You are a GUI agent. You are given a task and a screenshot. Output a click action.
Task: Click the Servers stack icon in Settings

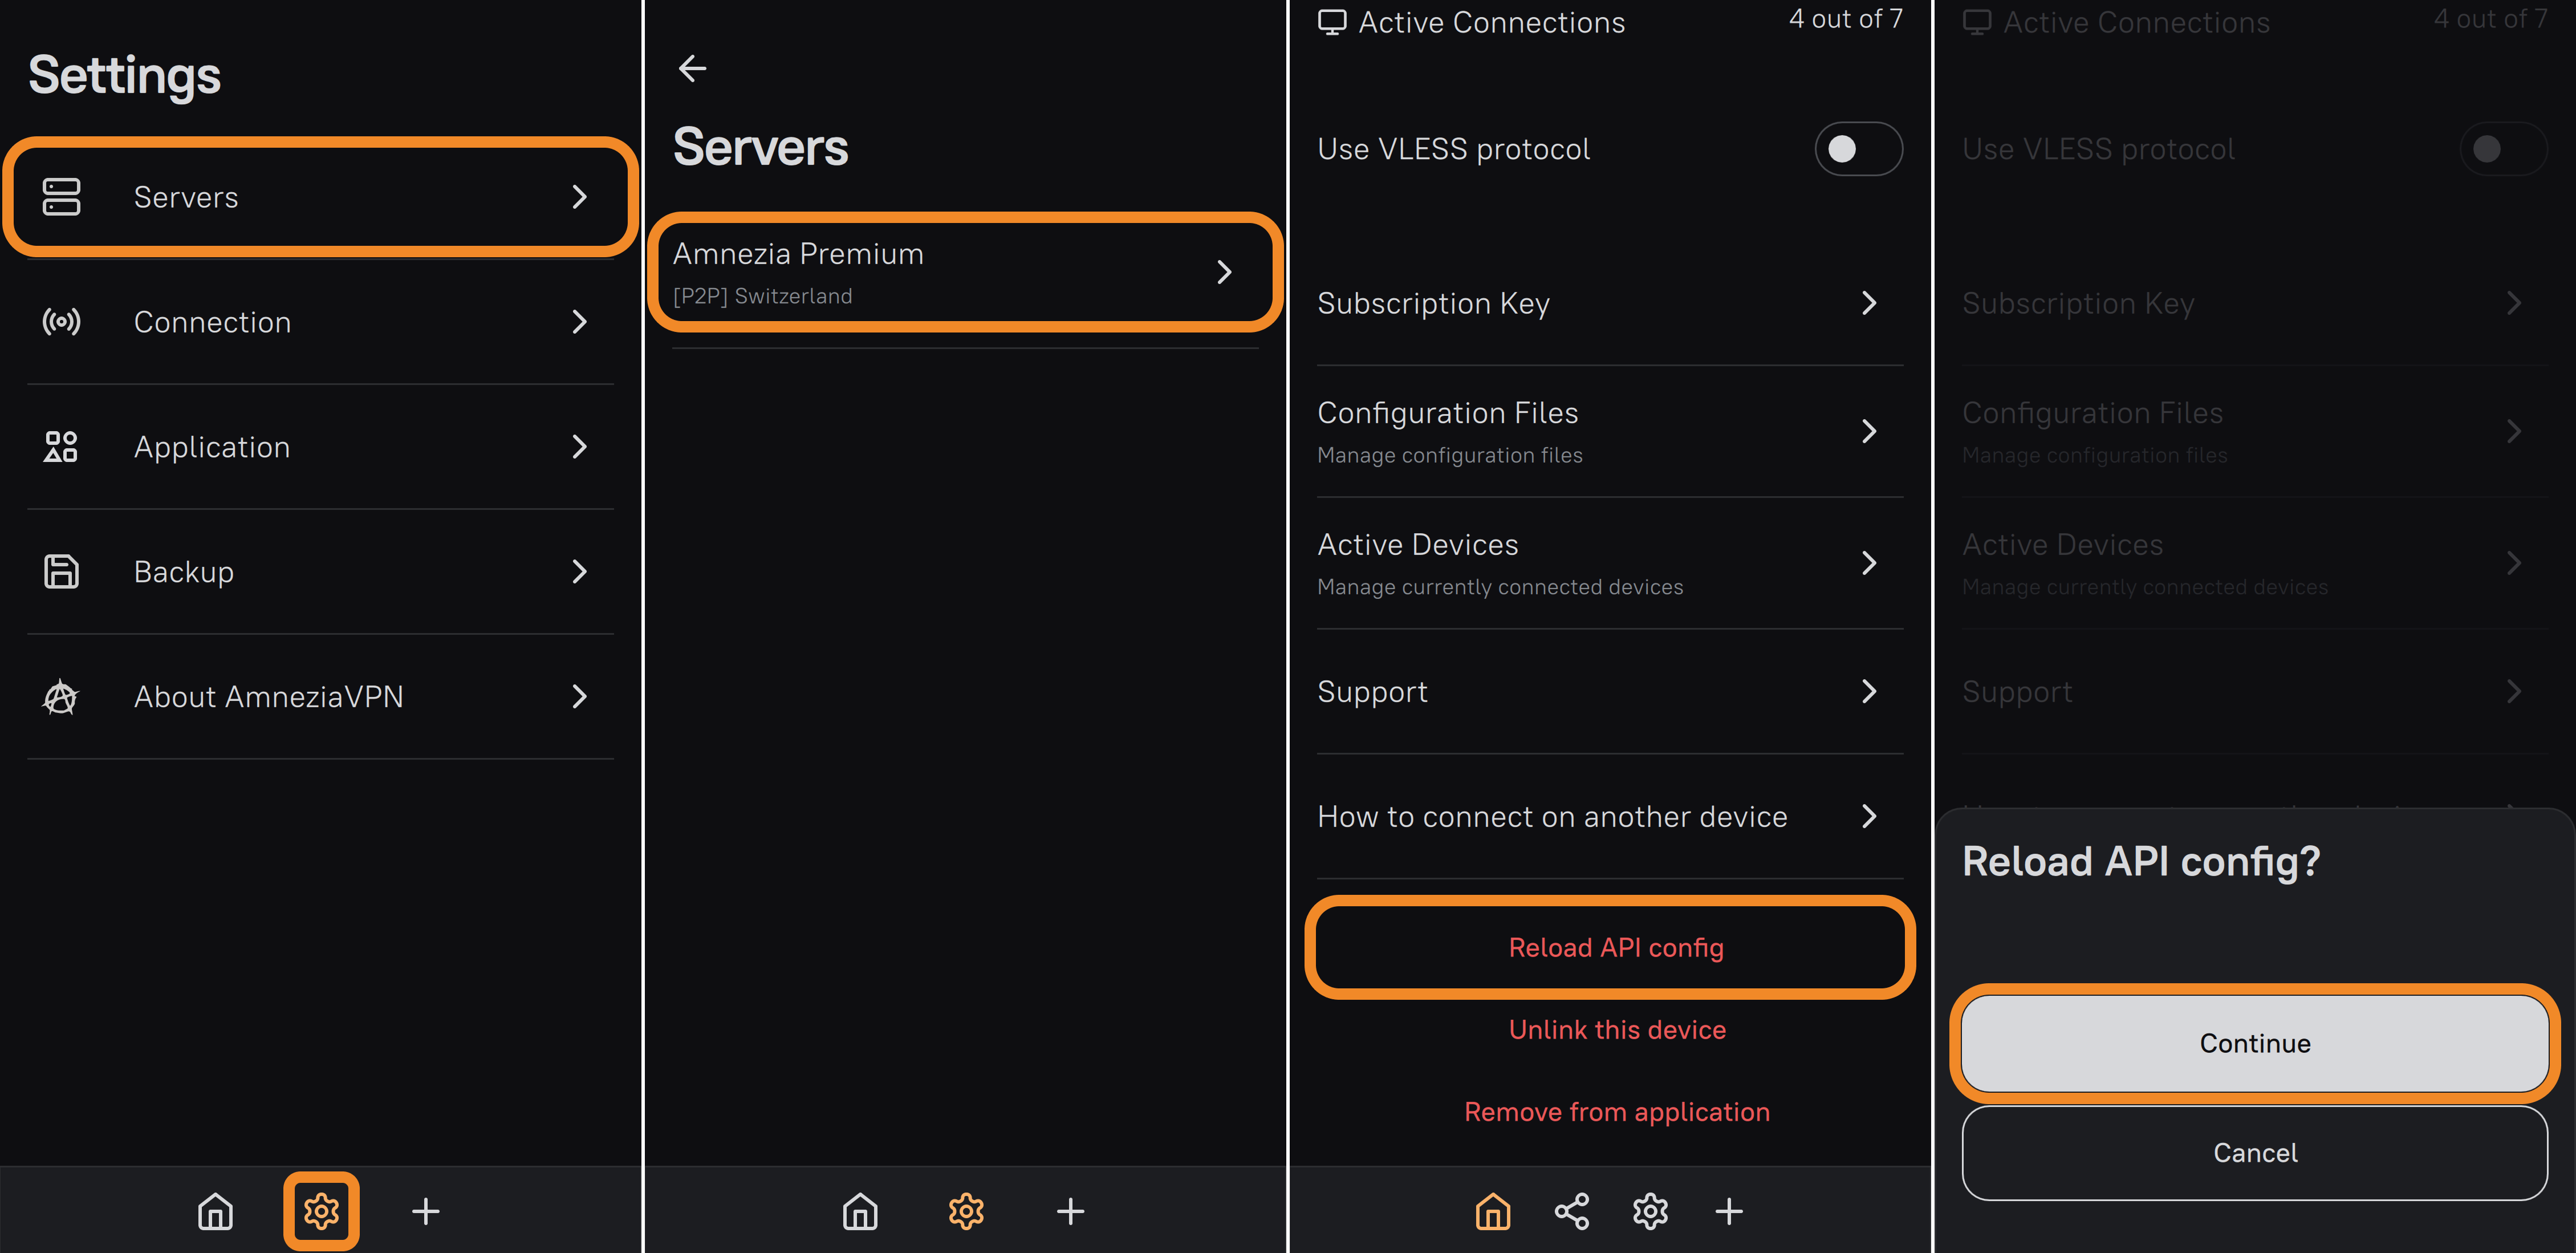[x=61, y=197]
